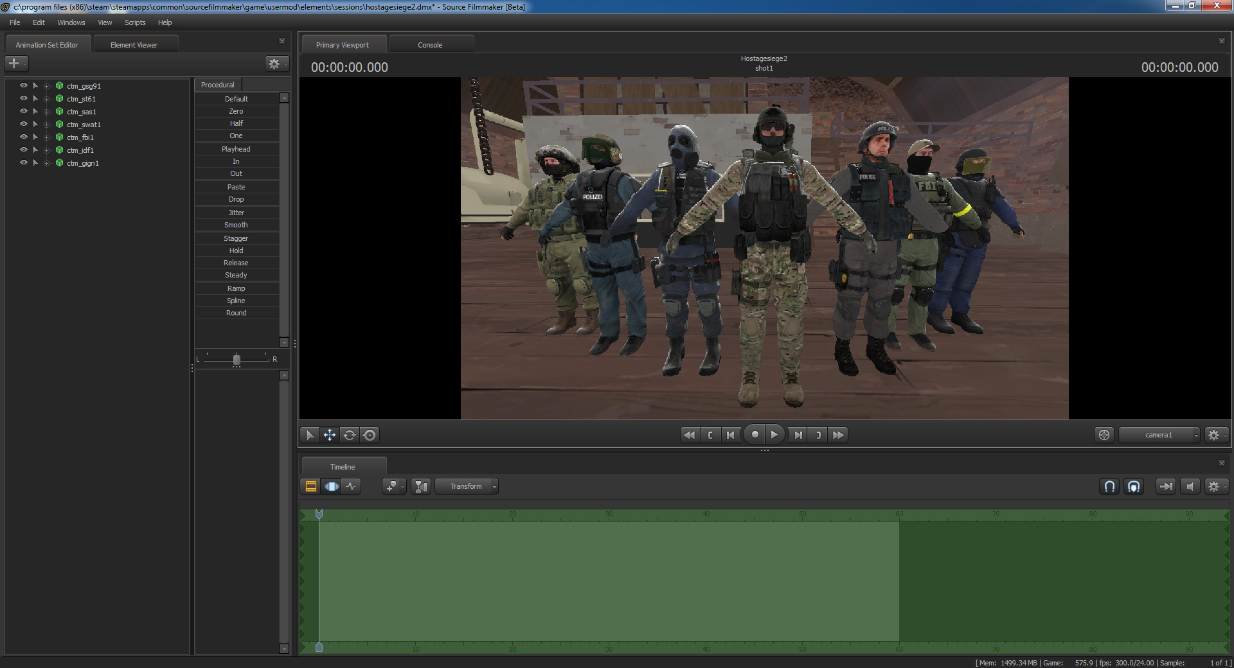Expand the ctm_sas1 tree node
Image resolution: width=1234 pixels, height=668 pixels.
point(46,112)
